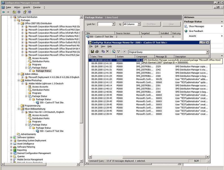Click the Clear button
This screenshot has height=170, width=224.
[171, 24]
